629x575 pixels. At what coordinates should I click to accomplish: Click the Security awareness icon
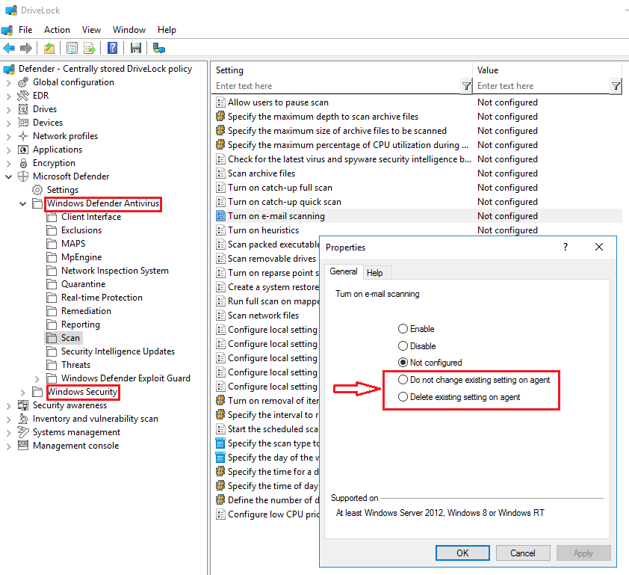coord(23,405)
